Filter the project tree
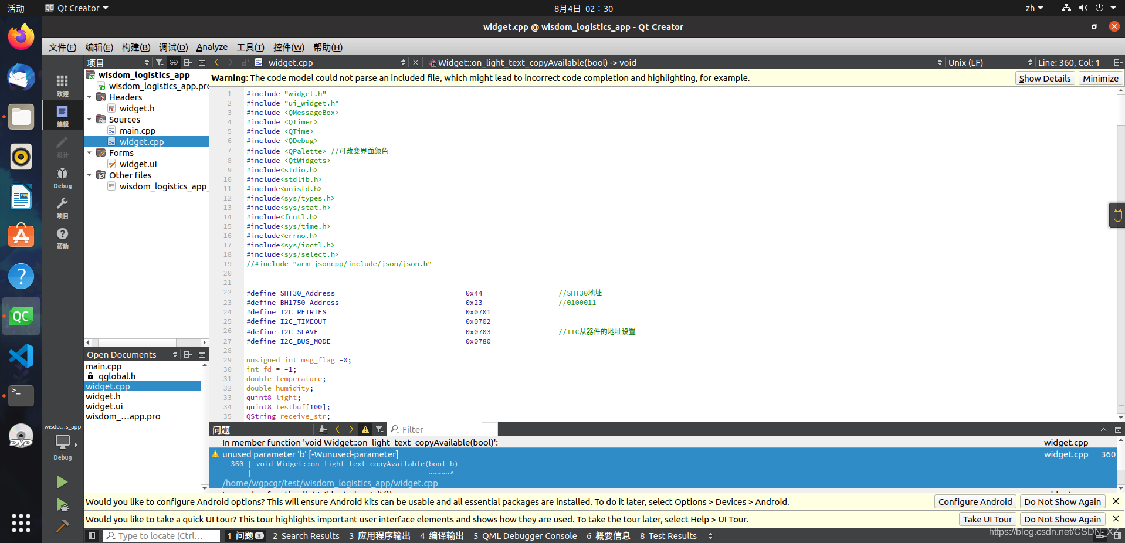Screen dimensions: 1125x543 click(x=160, y=62)
